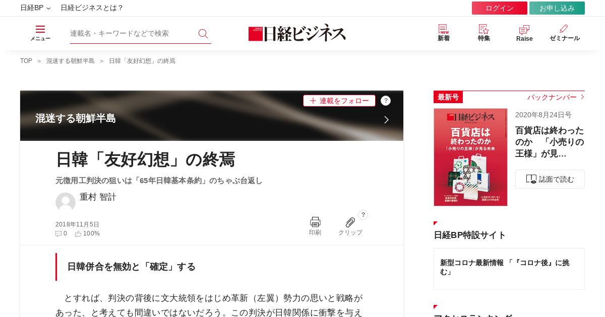This screenshot has width=605, height=317.
Task: Click the 日経ビジネス logo
Action: pos(297,33)
